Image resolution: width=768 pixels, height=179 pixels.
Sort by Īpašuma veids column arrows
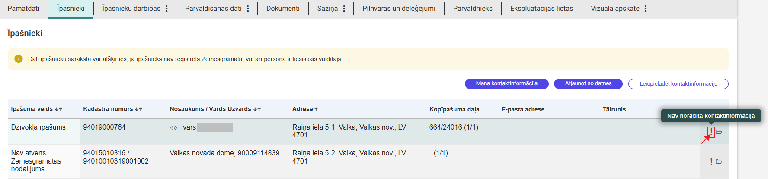(59, 109)
